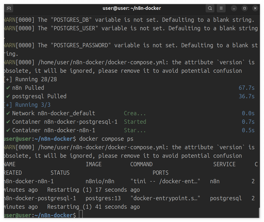
Task: Minimize the terminal window
Action: click(234, 8)
